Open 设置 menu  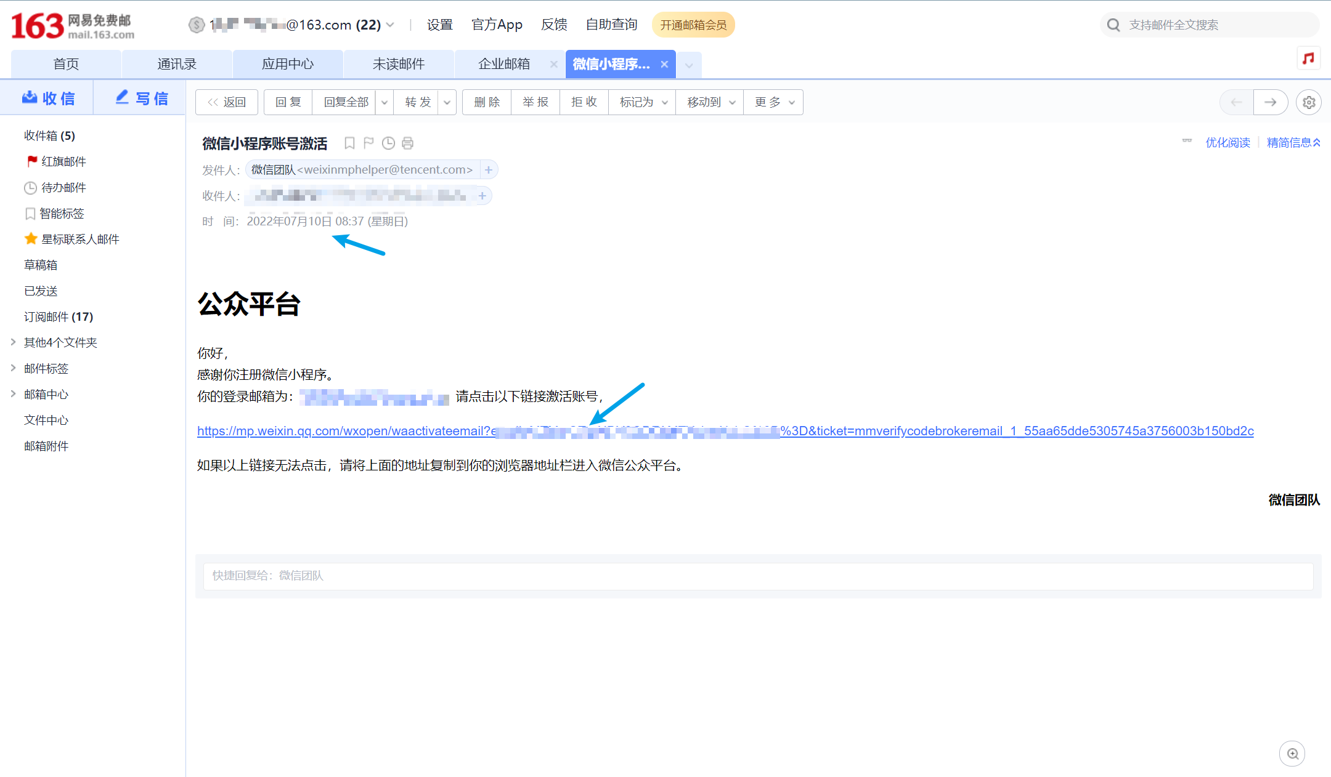pyautogui.click(x=440, y=25)
